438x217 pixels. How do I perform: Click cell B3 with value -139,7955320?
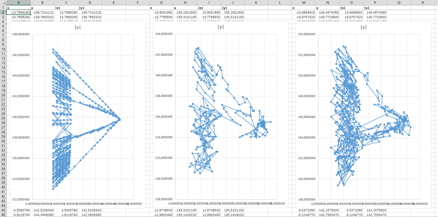click(42, 17)
